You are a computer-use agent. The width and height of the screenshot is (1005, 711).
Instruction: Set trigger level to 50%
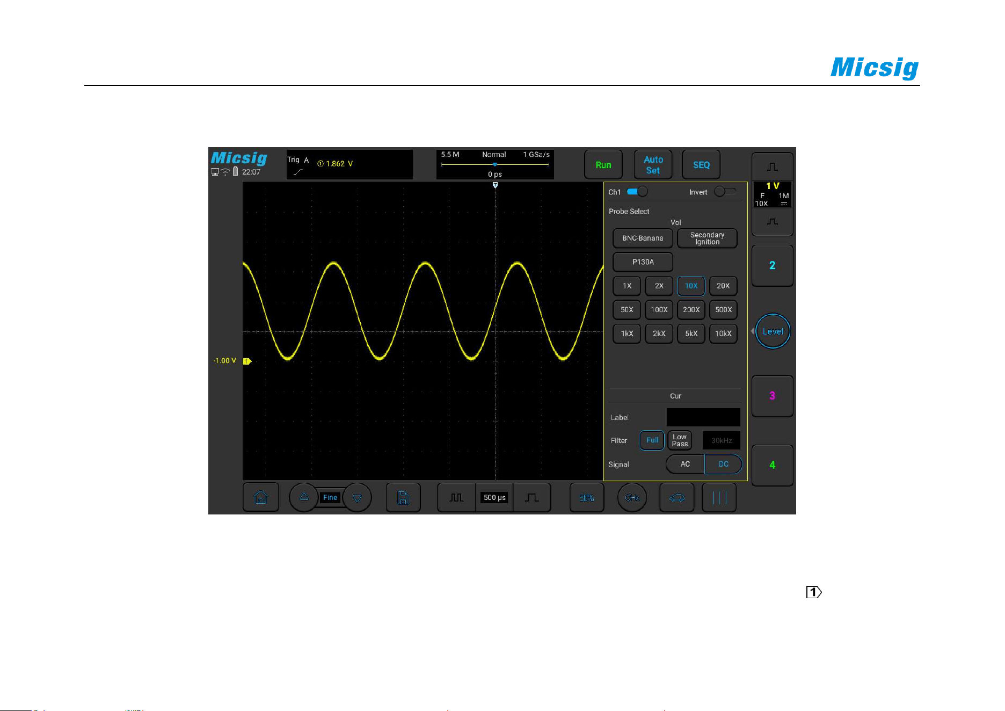(587, 497)
